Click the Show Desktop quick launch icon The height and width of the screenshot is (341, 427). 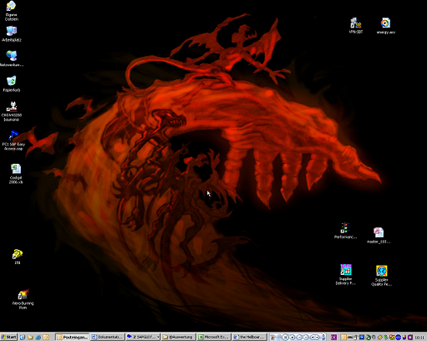pos(23,337)
